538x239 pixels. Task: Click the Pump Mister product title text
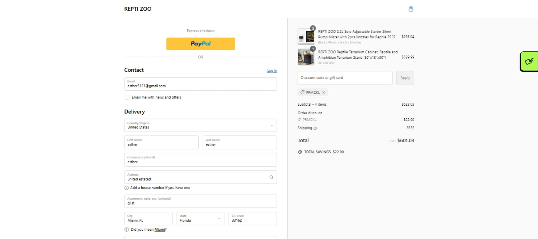[357, 34]
